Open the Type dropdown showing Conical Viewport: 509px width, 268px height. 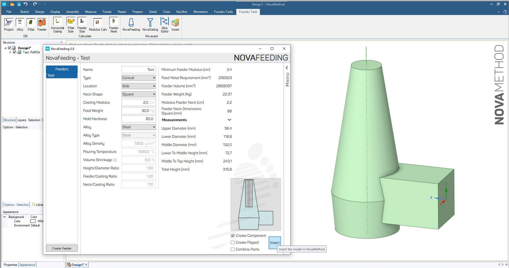point(139,78)
